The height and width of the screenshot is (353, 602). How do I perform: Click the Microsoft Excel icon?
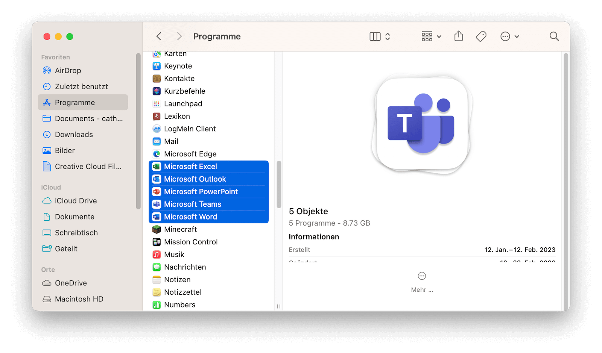tap(157, 167)
